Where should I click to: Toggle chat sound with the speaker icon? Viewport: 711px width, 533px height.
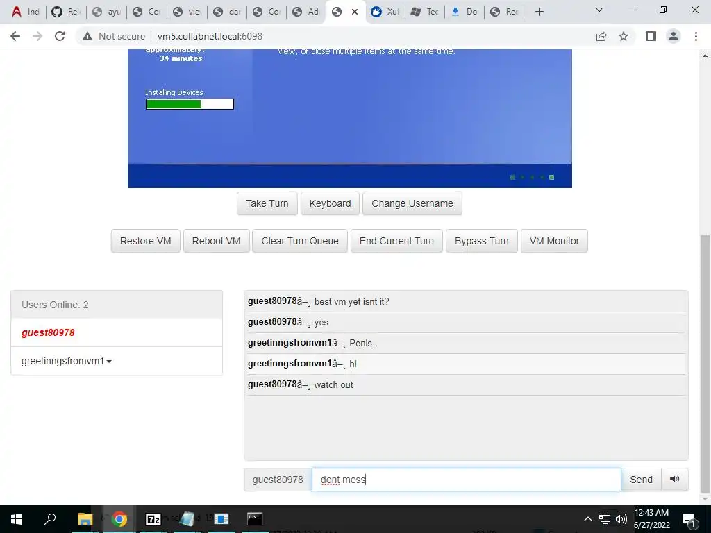[675, 479]
